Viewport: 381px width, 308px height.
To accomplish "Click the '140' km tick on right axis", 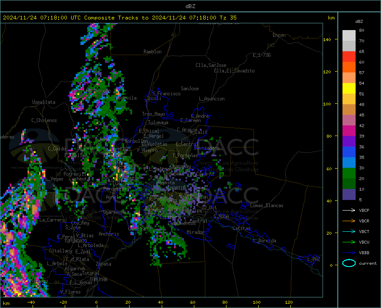I will (x=327, y=39).
